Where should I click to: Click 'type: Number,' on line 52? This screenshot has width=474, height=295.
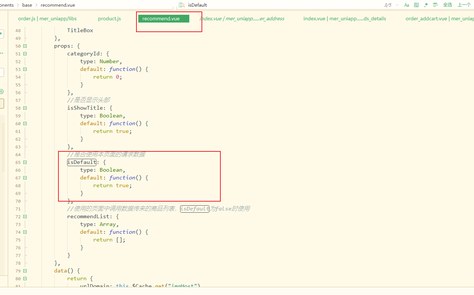click(101, 62)
